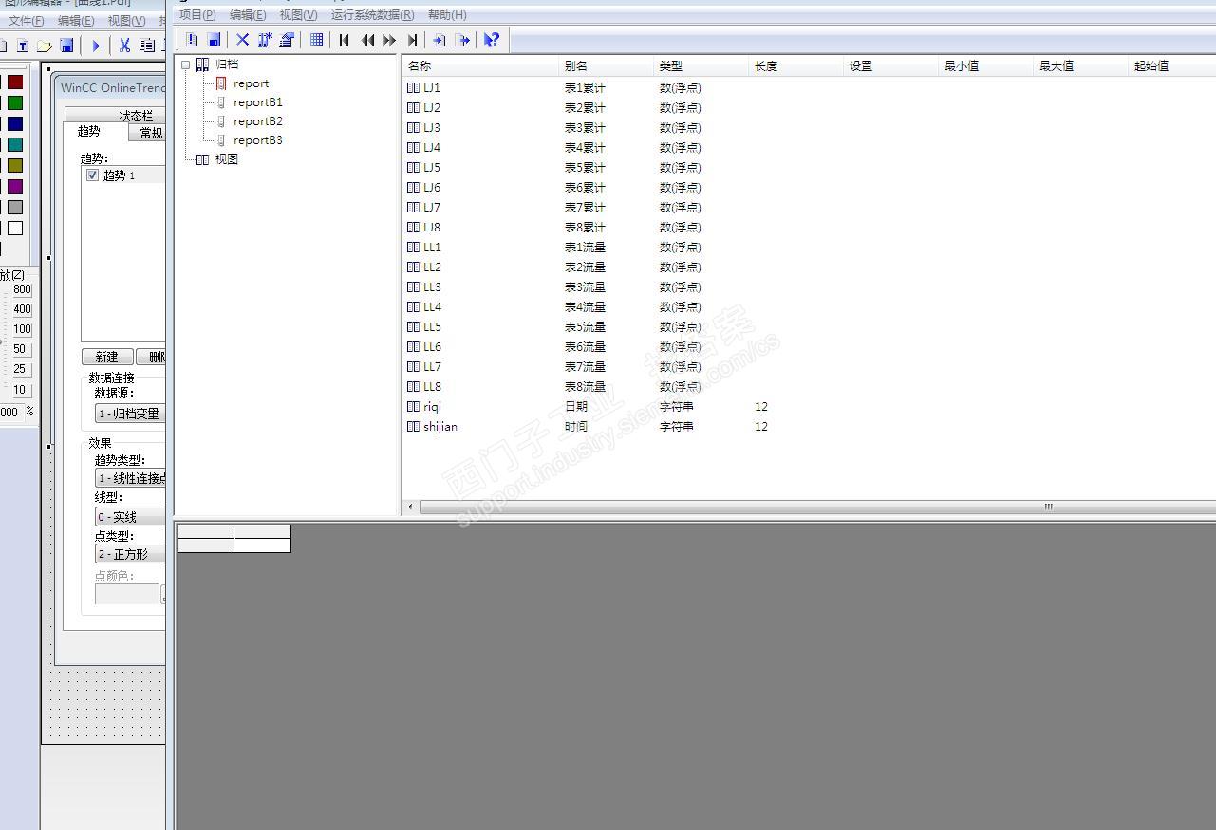Click the scissors cut icon in Graphics Designer
The image size is (1216, 830).
124,46
